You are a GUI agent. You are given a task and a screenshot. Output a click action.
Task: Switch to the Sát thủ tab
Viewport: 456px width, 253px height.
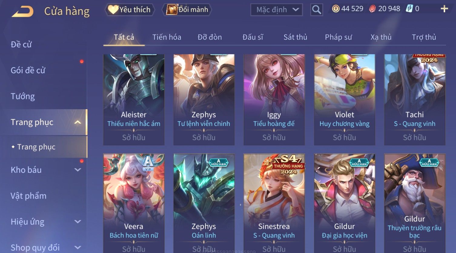295,37
